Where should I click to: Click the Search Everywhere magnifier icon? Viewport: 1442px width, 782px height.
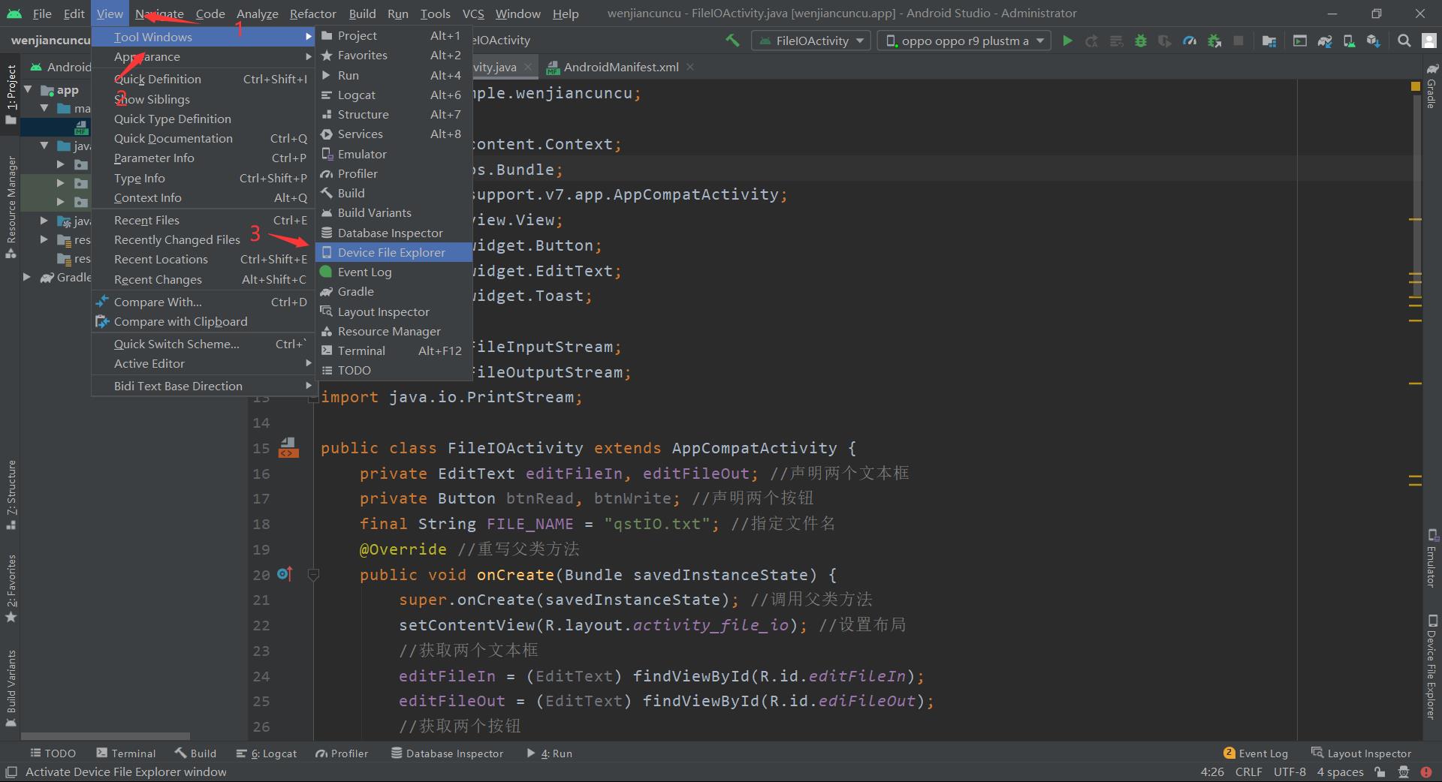[x=1404, y=41]
